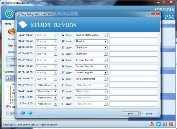Check Study for 08.00 - 09.00
This screenshot has width=177, height=129.
(63, 85)
